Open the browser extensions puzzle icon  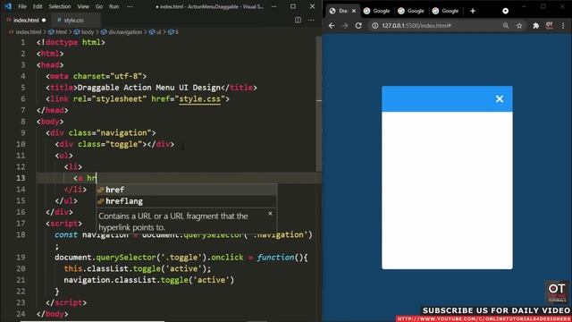tap(535, 26)
